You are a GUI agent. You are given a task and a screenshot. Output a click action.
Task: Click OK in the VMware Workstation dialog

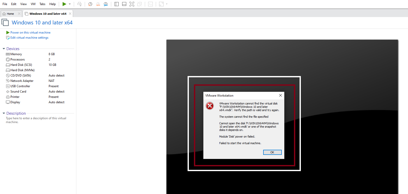272,152
